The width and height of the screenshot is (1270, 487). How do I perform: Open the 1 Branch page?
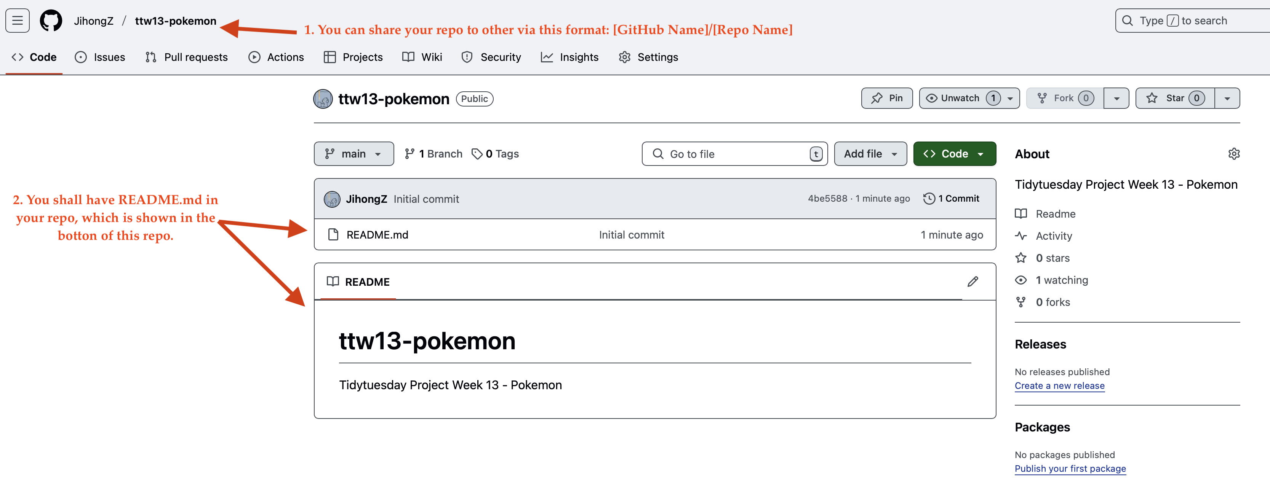[433, 154]
